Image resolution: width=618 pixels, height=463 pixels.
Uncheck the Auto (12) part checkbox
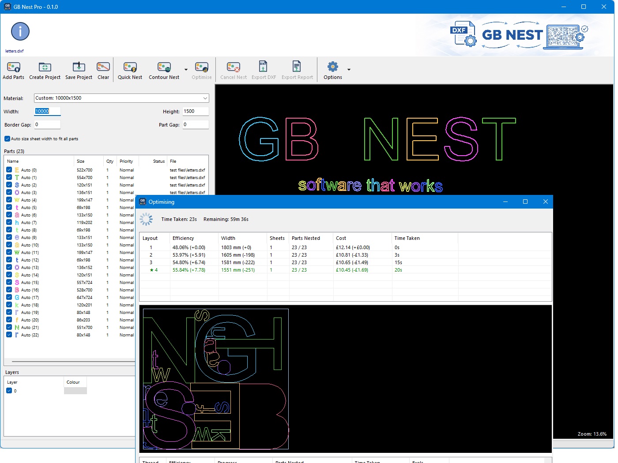[x=9, y=260]
